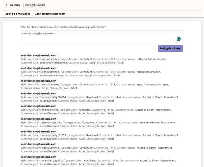204x167 pixels.
Task: Click the 'sheerenloo-recruitment' customer gate value
Action: 54,63
